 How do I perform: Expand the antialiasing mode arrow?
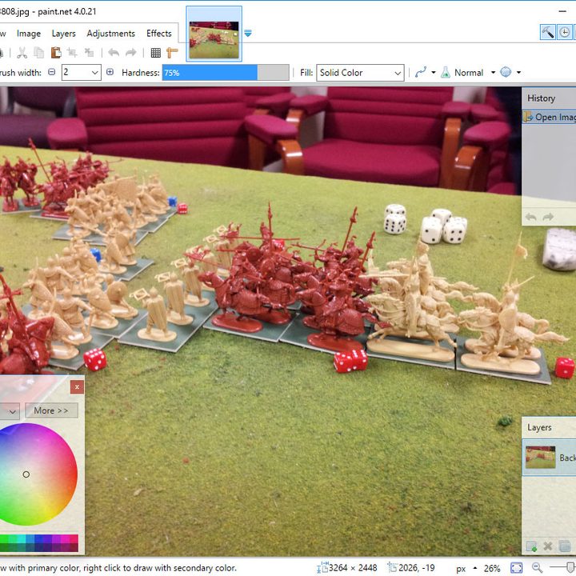[434, 72]
